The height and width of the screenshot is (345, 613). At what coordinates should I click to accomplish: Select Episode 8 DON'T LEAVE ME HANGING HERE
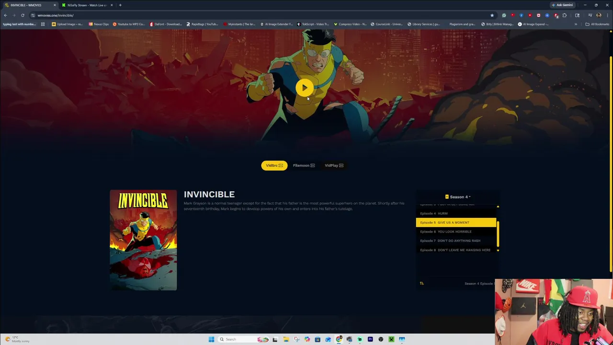pyautogui.click(x=456, y=250)
